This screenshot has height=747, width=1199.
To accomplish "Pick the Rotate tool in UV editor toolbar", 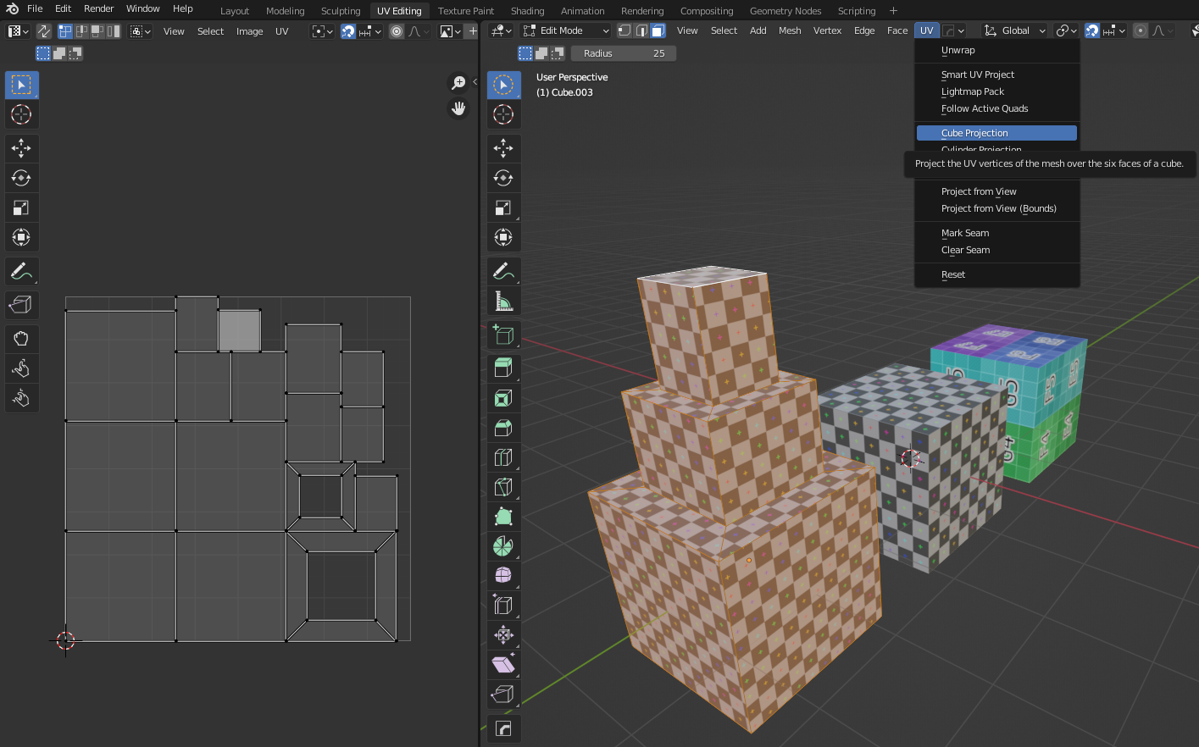I will (21, 178).
